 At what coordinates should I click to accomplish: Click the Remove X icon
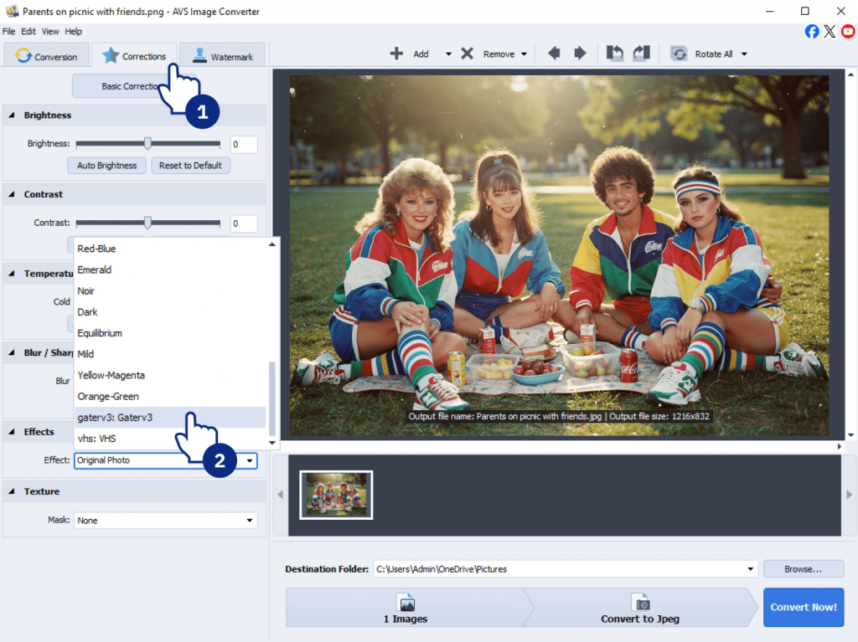tap(467, 54)
